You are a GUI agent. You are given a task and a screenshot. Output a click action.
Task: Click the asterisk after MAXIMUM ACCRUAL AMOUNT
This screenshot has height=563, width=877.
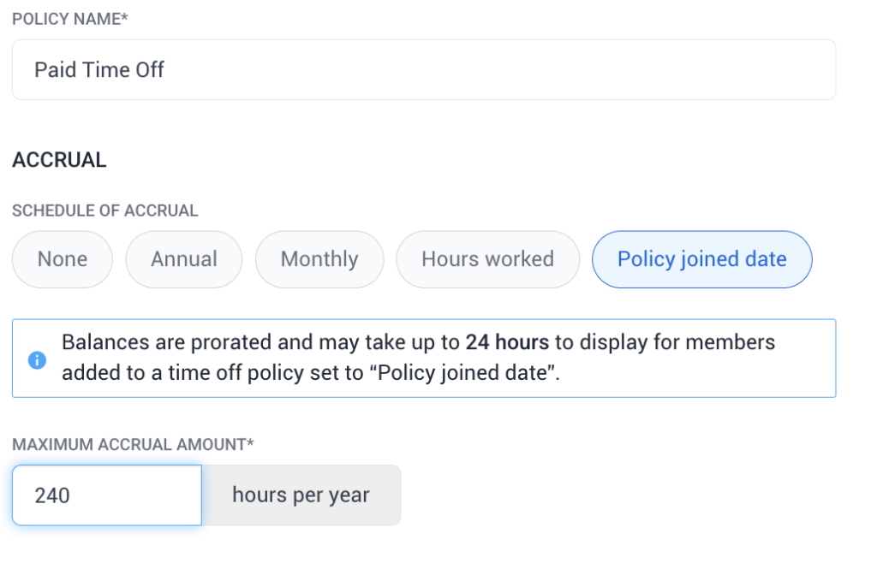click(x=252, y=442)
